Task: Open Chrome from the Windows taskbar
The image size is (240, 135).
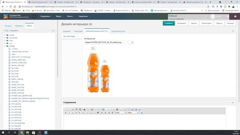Action: click(x=21, y=132)
